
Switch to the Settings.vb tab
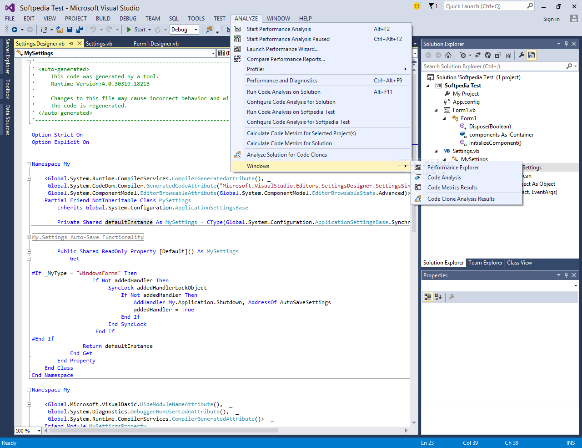(x=99, y=44)
